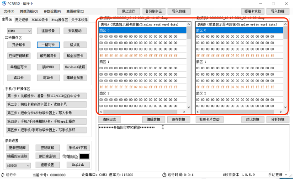
Task: Click the 清除日志 button
Action: point(110,119)
